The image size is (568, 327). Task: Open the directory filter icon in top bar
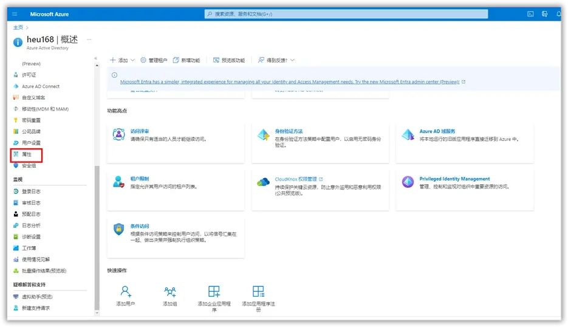point(544,14)
